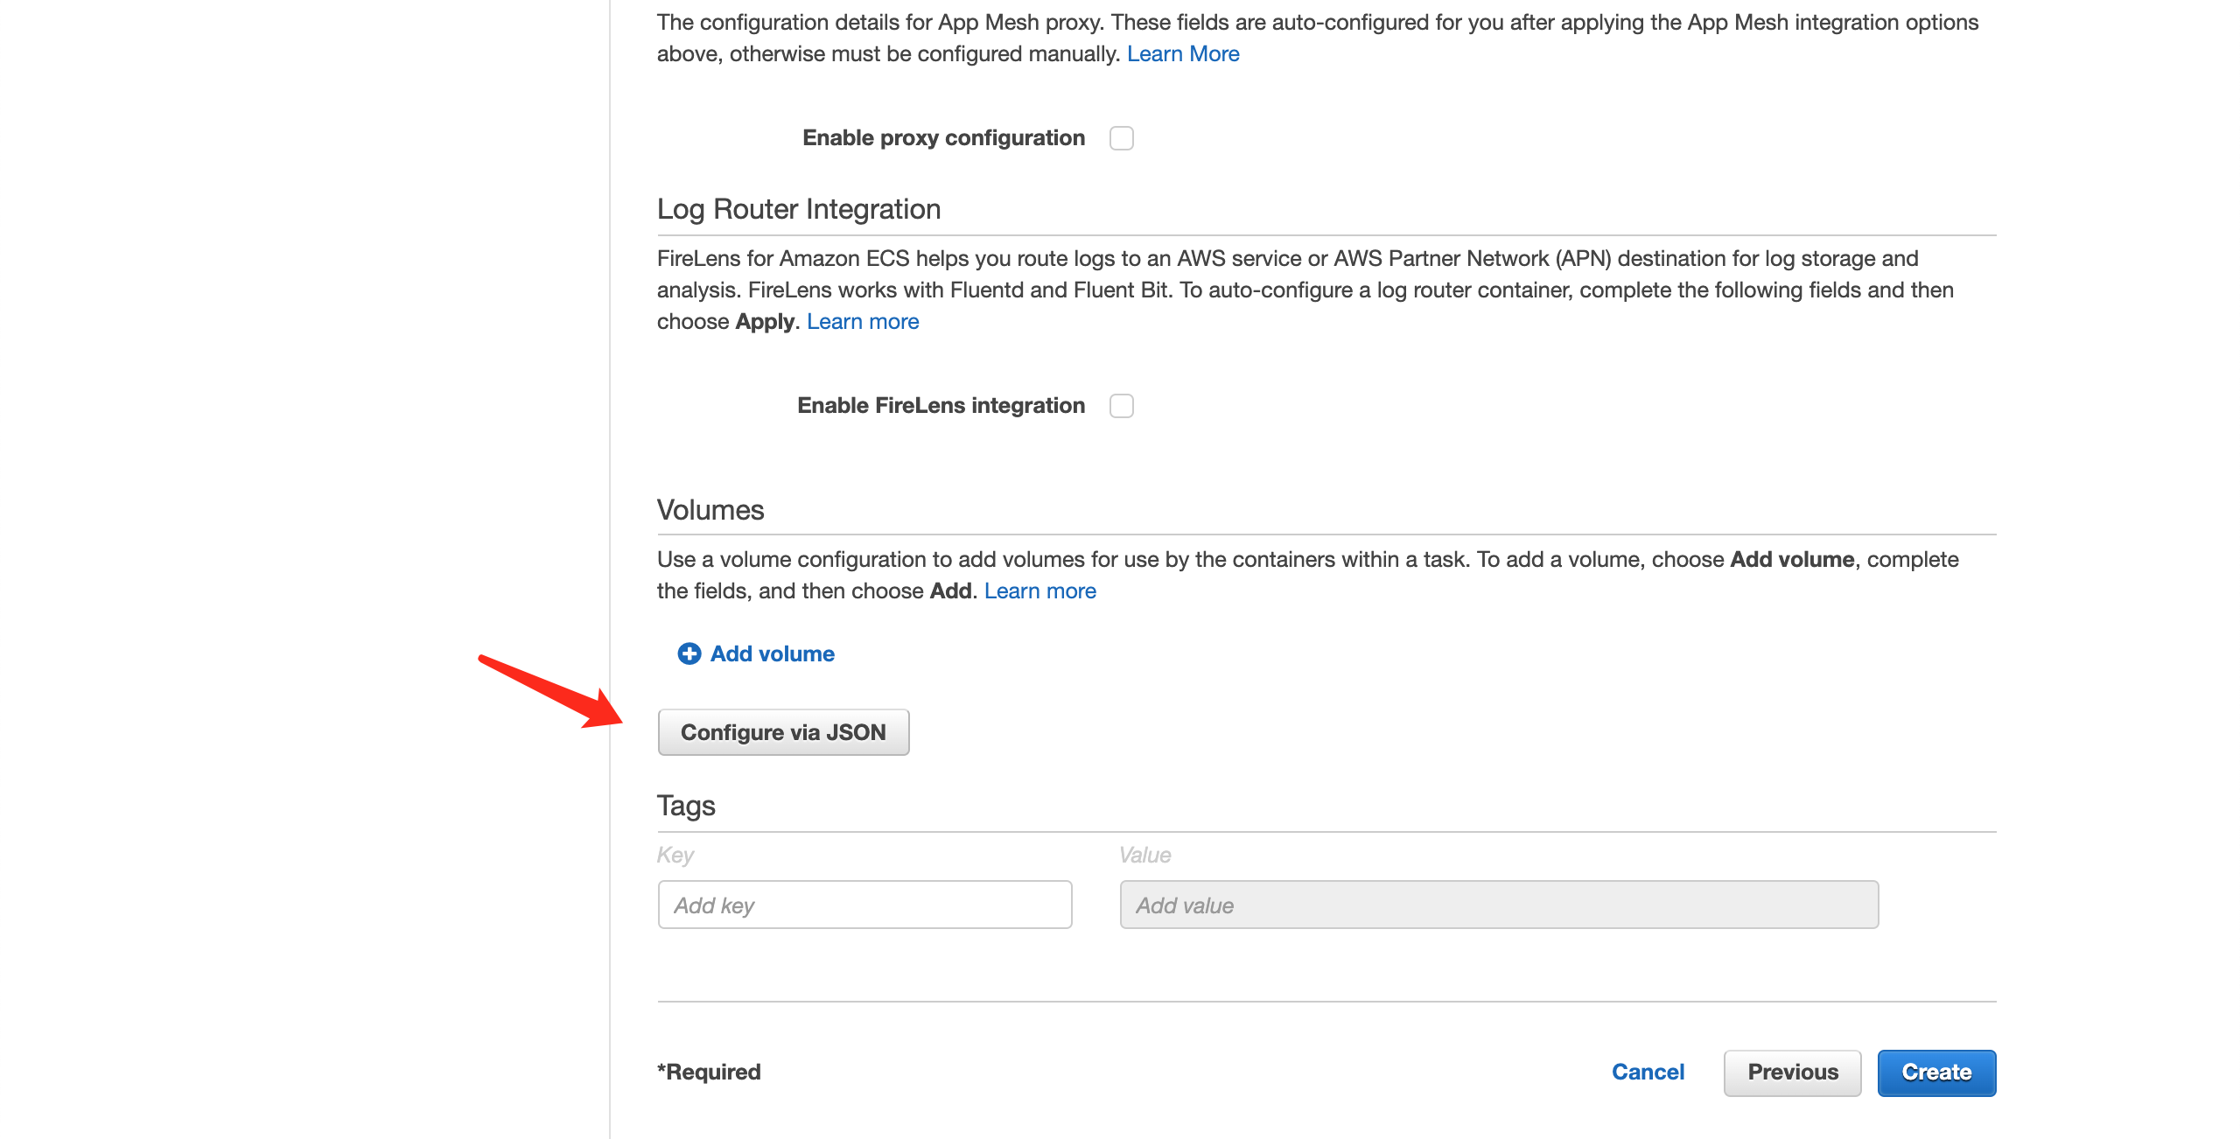Select the blue circle icon before Add volume
This screenshot has width=2240, height=1139.
pyautogui.click(x=689, y=653)
